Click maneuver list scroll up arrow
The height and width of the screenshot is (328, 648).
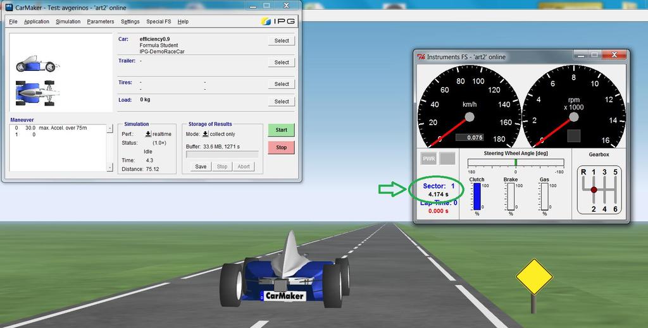[x=109, y=129]
